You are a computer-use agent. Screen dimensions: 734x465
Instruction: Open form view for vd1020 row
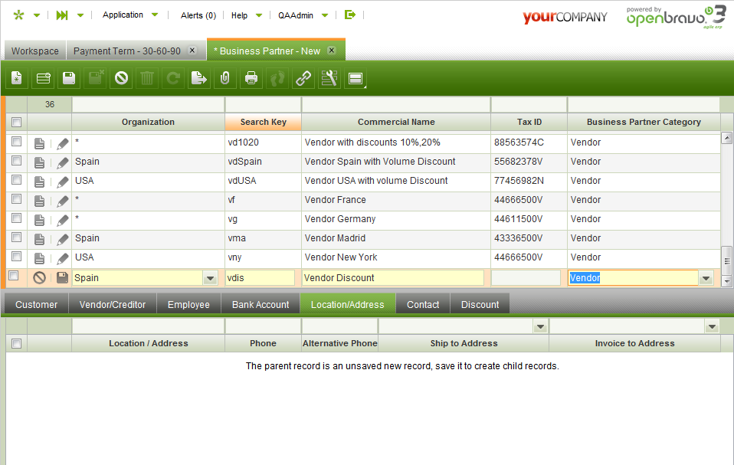coord(39,143)
